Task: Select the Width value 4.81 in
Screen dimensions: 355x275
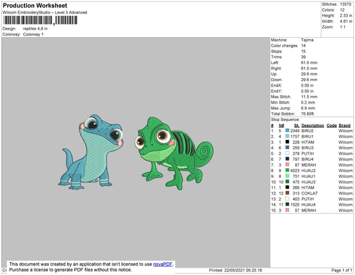Action: click(x=346, y=21)
